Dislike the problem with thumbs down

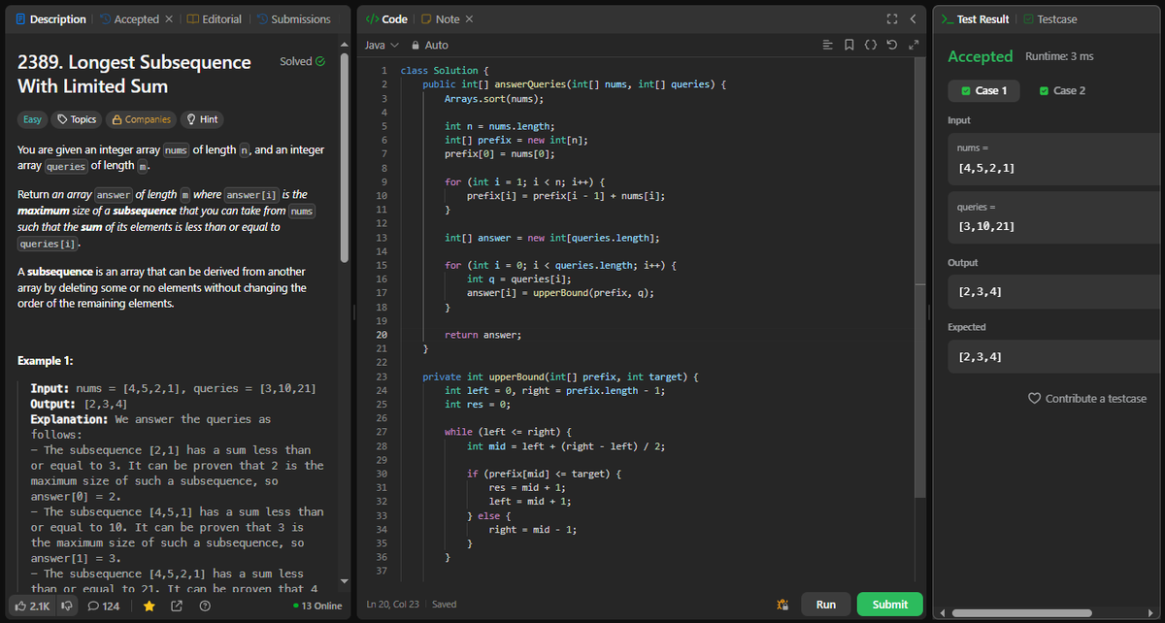[x=67, y=607]
